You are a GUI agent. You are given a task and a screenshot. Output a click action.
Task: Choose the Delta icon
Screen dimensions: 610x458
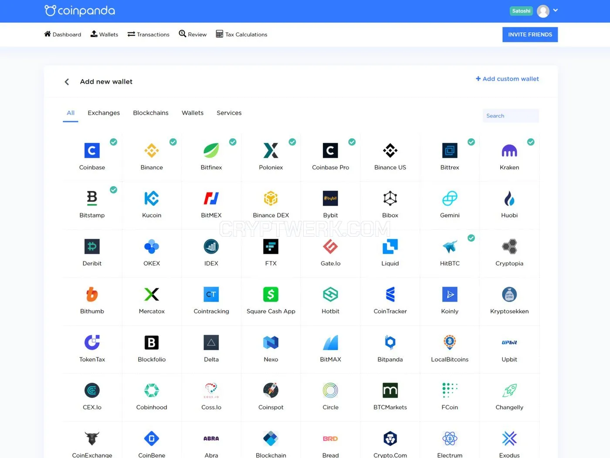[x=211, y=343]
